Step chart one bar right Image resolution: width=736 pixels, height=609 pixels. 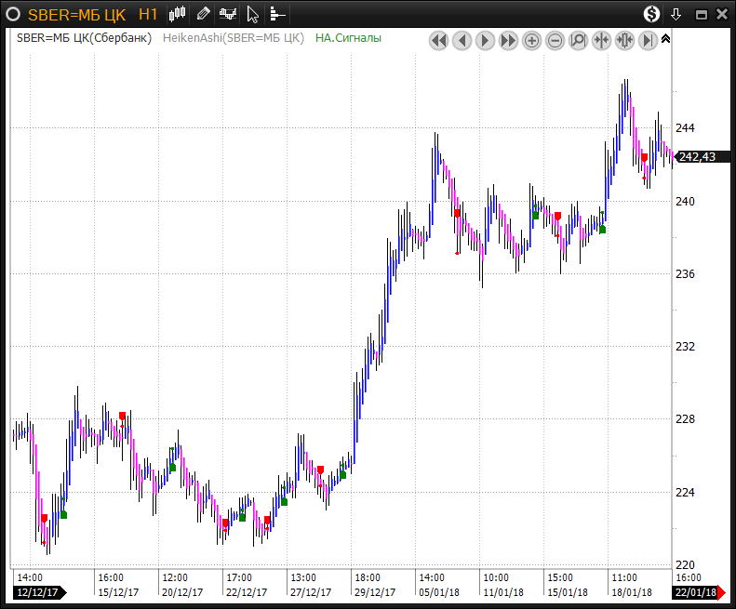point(485,40)
